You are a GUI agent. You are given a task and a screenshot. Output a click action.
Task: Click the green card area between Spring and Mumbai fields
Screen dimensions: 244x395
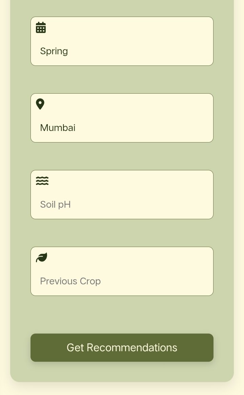(122, 79)
